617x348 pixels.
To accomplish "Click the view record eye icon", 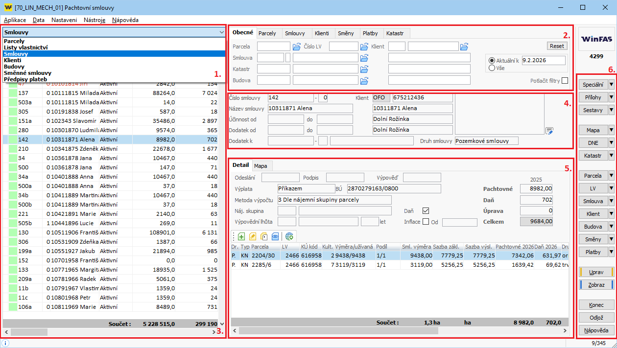I will click(x=275, y=236).
